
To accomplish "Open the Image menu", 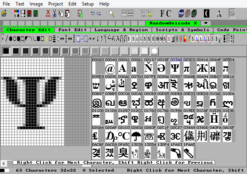I will tap(36, 4).
